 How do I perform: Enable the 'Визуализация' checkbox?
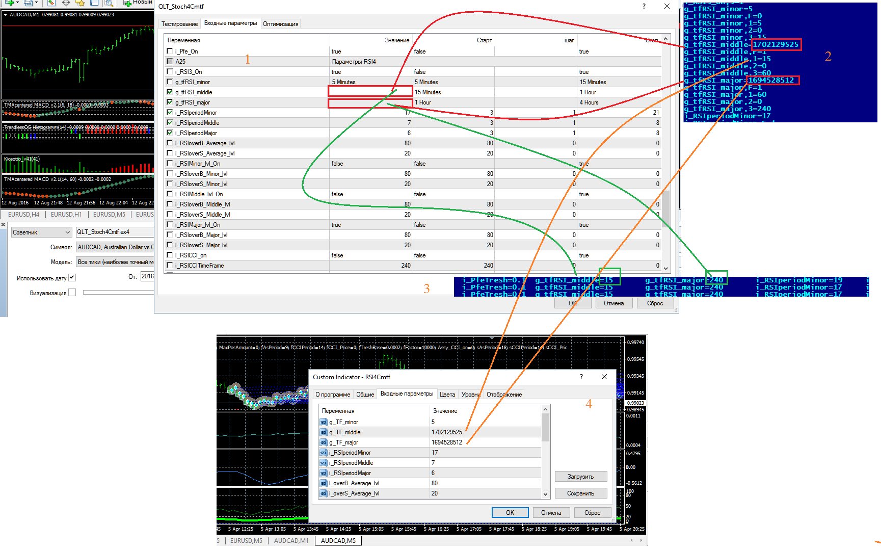[72, 293]
